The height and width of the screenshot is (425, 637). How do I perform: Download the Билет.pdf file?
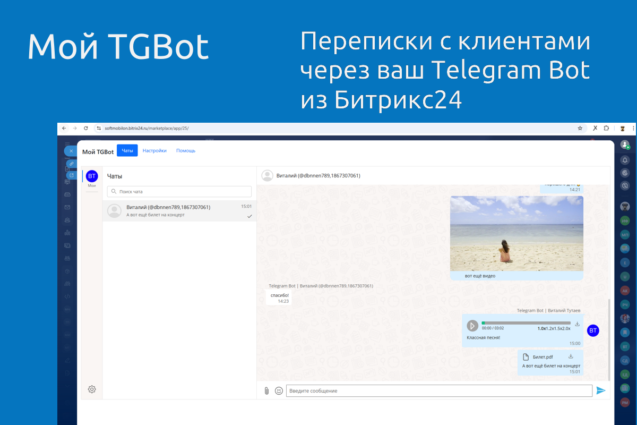coord(571,356)
